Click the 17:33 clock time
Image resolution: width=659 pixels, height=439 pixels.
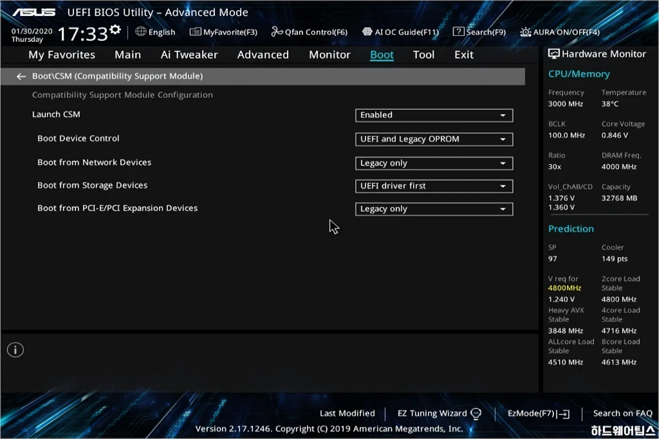coord(82,33)
